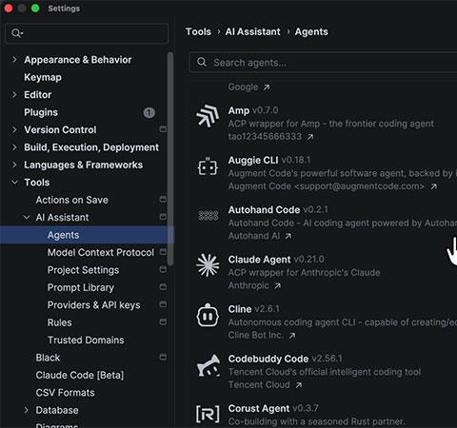The height and width of the screenshot is (428, 457).
Task: Open CSV Formats settings
Action: click(x=65, y=393)
